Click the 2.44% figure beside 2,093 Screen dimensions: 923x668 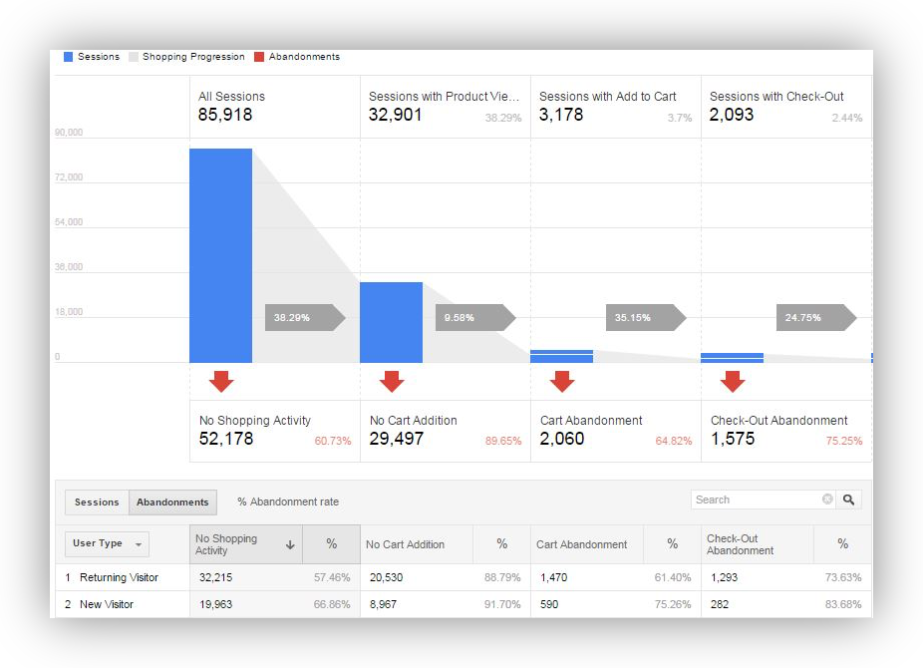[x=847, y=118]
